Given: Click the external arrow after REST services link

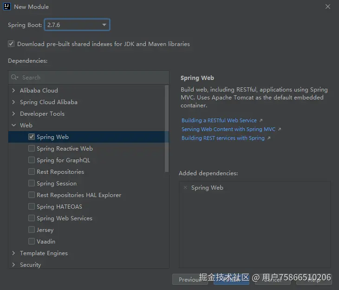Looking at the screenshot, I should [x=269, y=138].
